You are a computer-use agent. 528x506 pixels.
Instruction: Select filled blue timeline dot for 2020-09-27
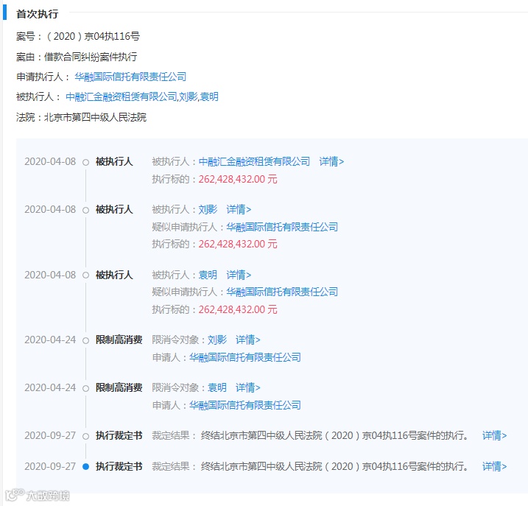86,466
